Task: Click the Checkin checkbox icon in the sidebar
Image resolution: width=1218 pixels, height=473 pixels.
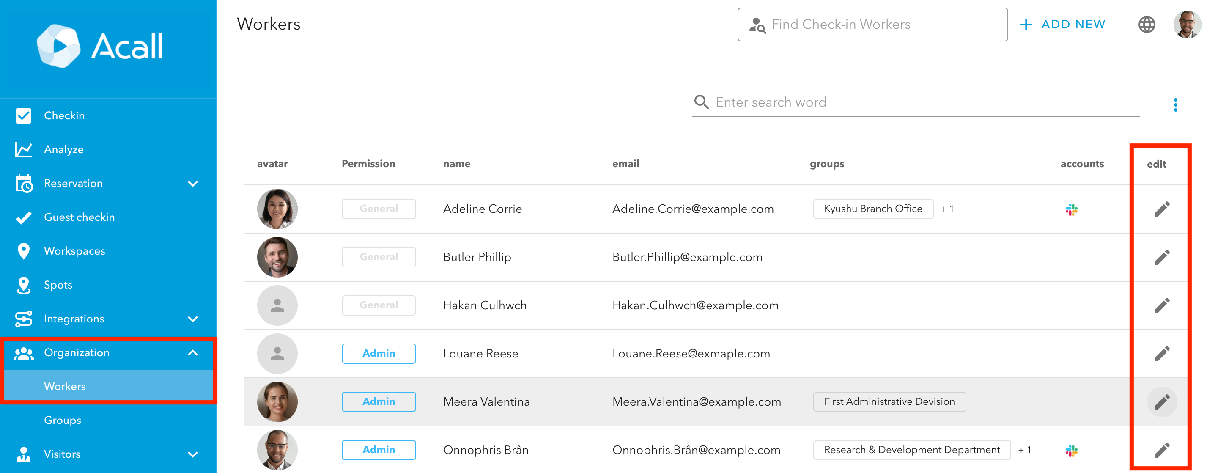Action: 24,115
